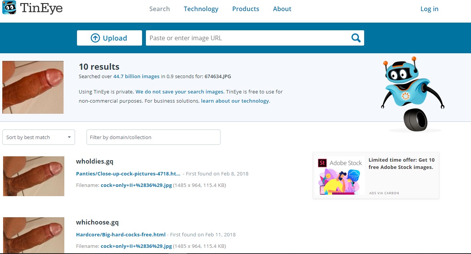The height and width of the screenshot is (254, 471).
Task: Select the Search navigation item
Action: [159, 9]
